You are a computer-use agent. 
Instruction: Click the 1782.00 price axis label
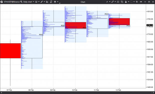point(150,19)
